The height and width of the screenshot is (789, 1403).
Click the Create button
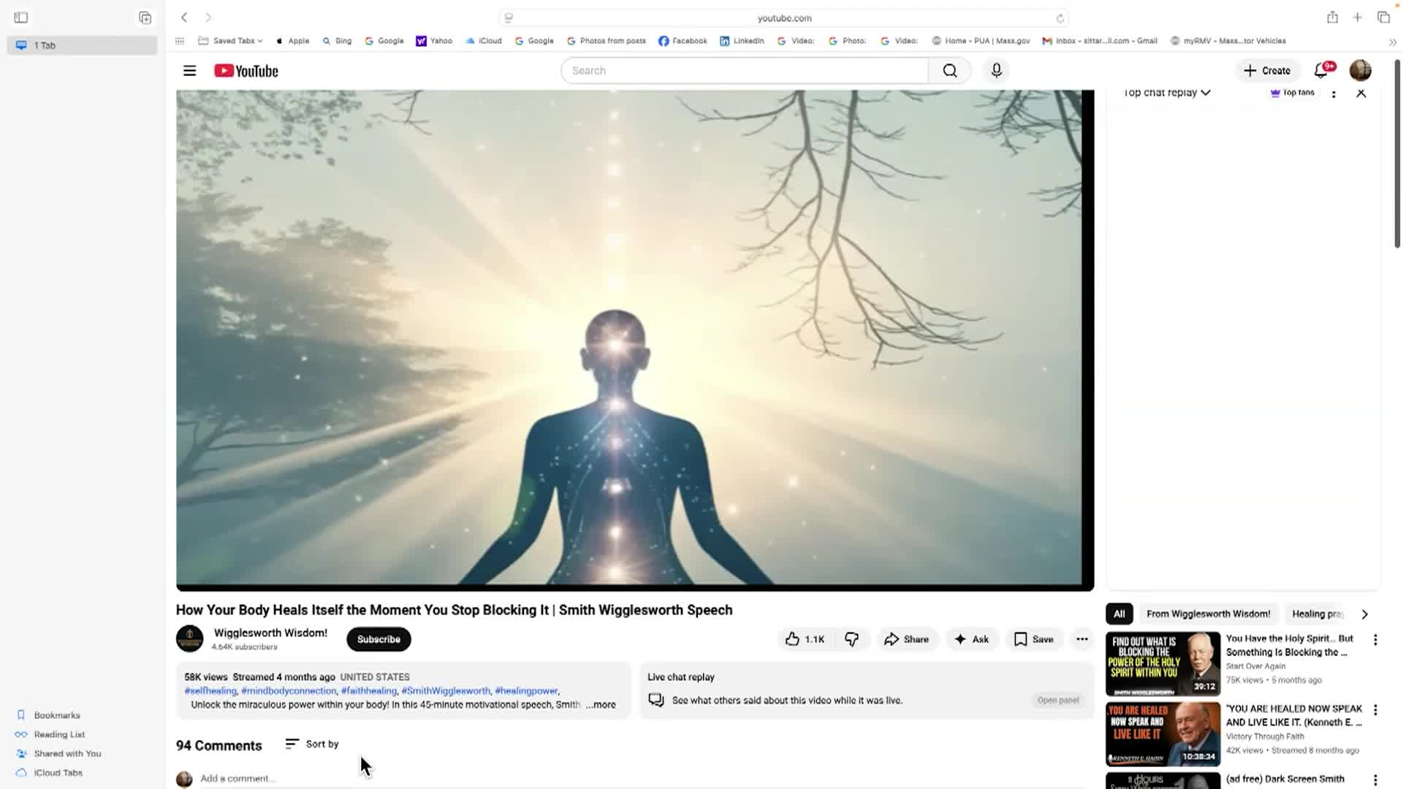pyautogui.click(x=1267, y=71)
